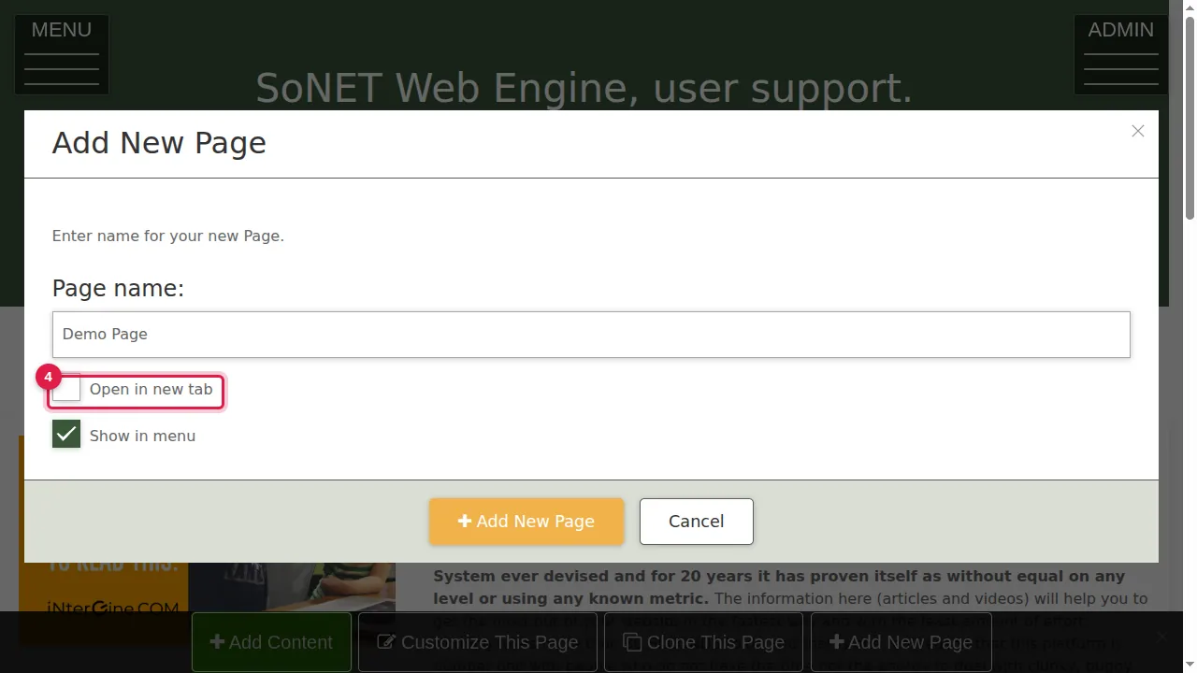The height and width of the screenshot is (673, 1197).
Task: Dismiss the bottom admin toolbar X
Action: pyautogui.click(x=1161, y=637)
